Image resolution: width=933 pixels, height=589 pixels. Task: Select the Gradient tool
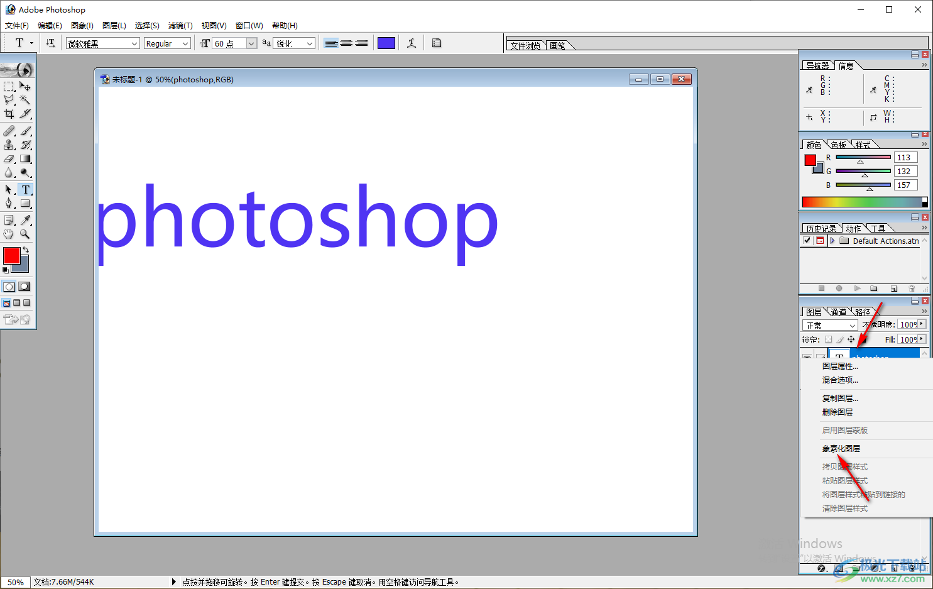[25, 158]
